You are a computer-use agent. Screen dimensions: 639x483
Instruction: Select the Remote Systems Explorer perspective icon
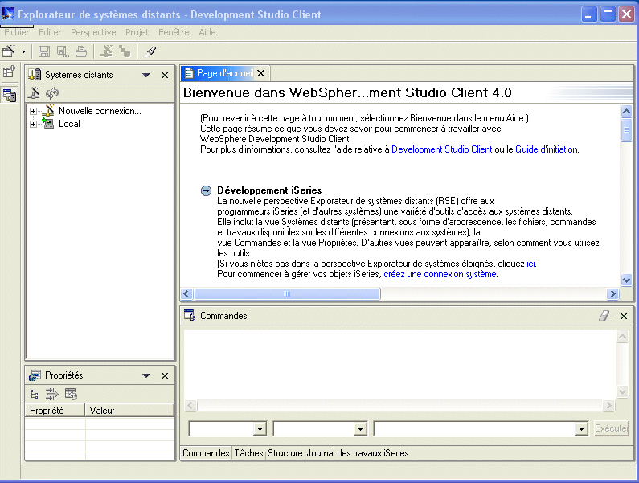click(x=10, y=95)
